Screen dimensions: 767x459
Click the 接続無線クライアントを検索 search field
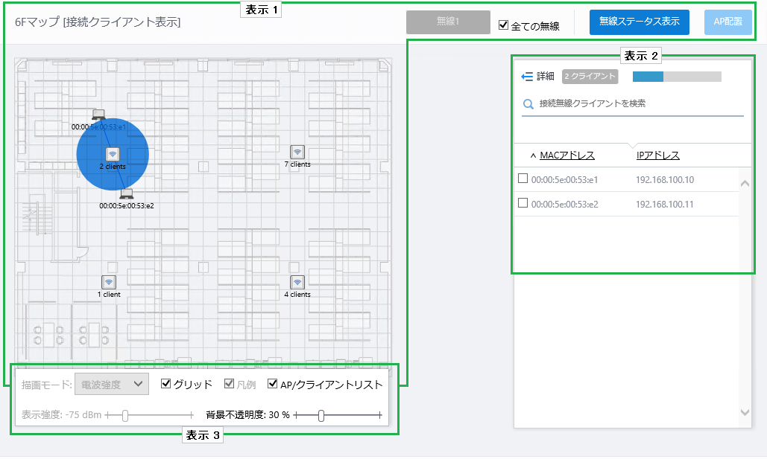tap(637, 104)
